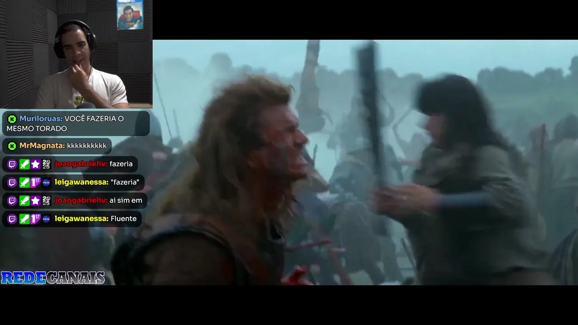
Task: Click the star badge in the "ai sim em" row
Action: point(35,201)
